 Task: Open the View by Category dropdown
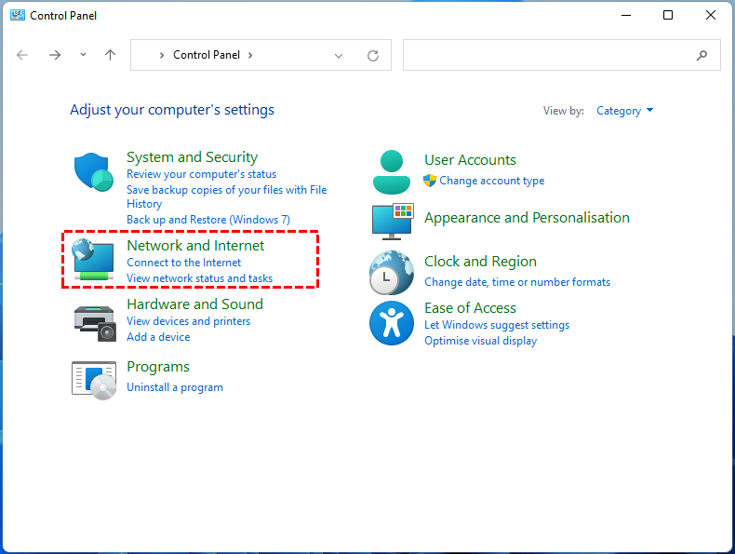point(624,111)
